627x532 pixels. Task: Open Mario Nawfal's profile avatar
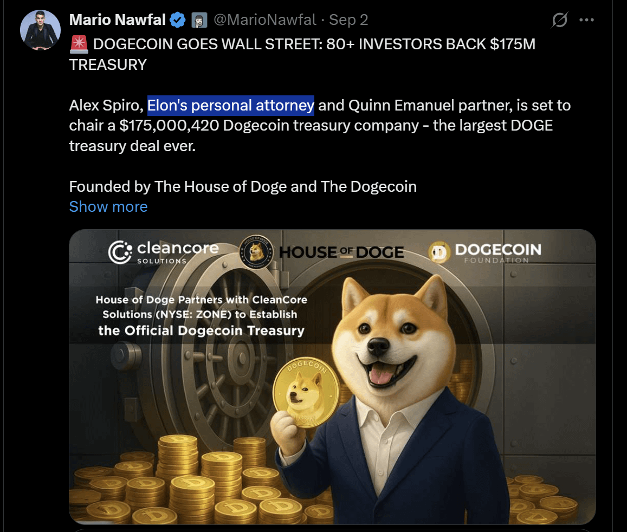[41, 30]
